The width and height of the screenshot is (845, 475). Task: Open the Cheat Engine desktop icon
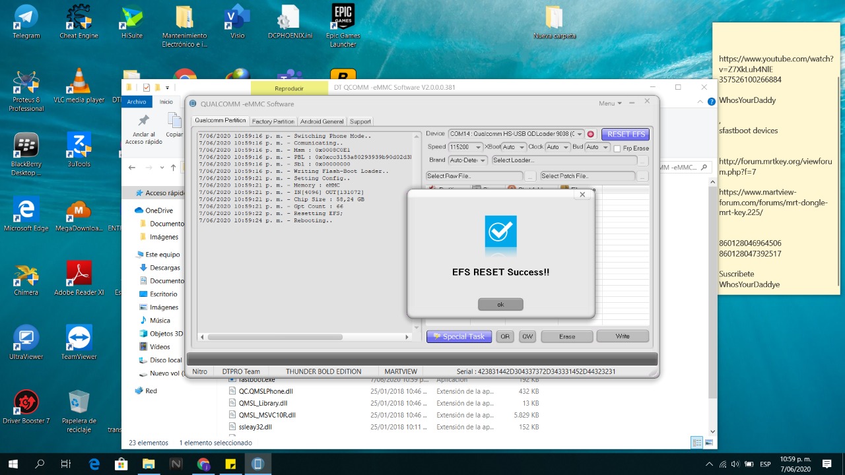(79, 22)
